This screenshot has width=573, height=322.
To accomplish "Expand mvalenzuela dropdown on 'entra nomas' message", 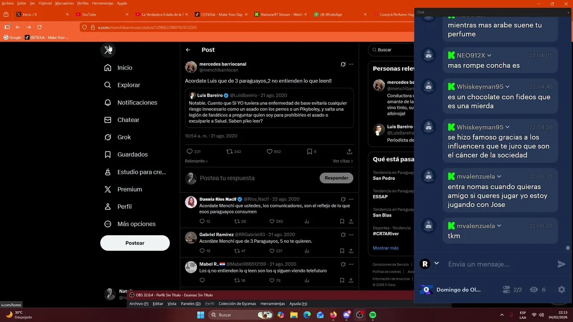I will [499, 177].
